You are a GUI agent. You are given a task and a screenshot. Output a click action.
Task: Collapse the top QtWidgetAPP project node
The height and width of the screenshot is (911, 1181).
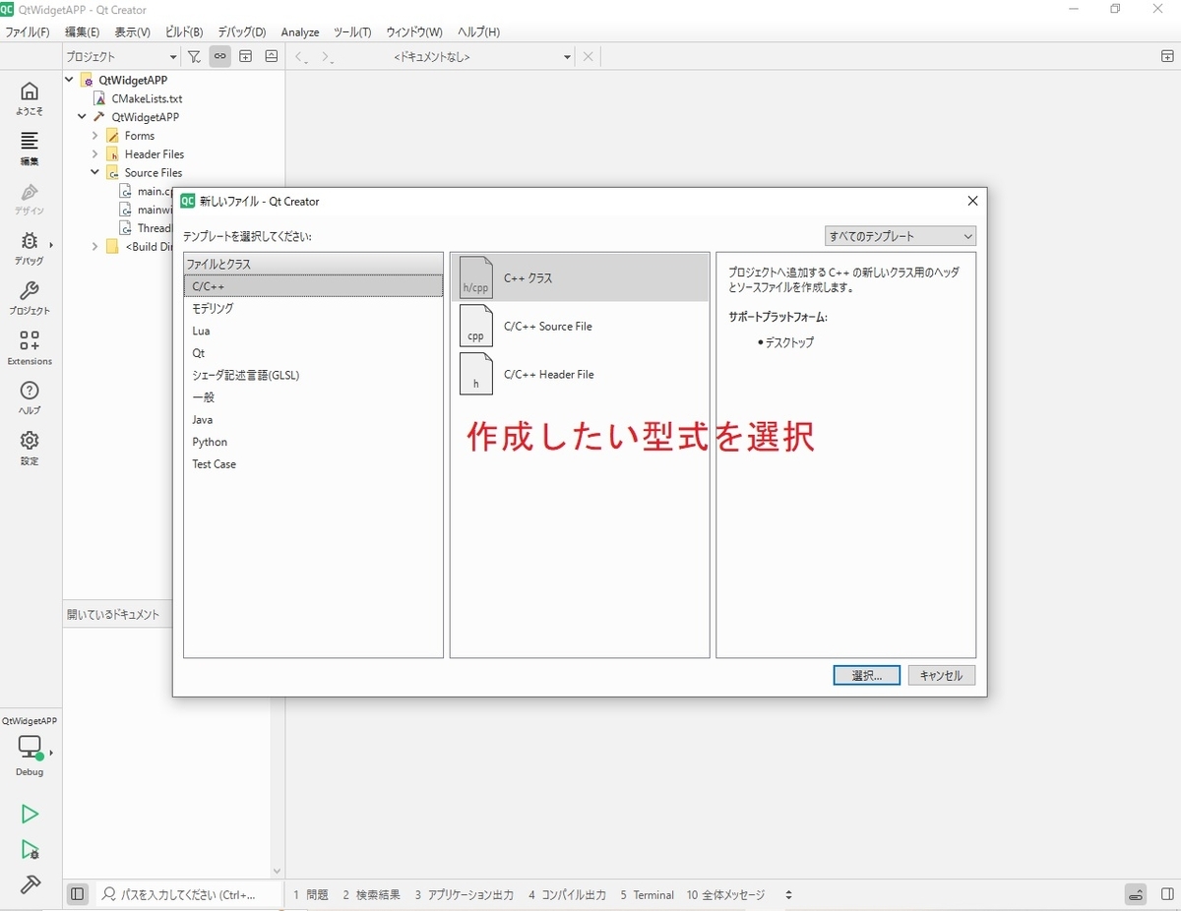[70, 80]
